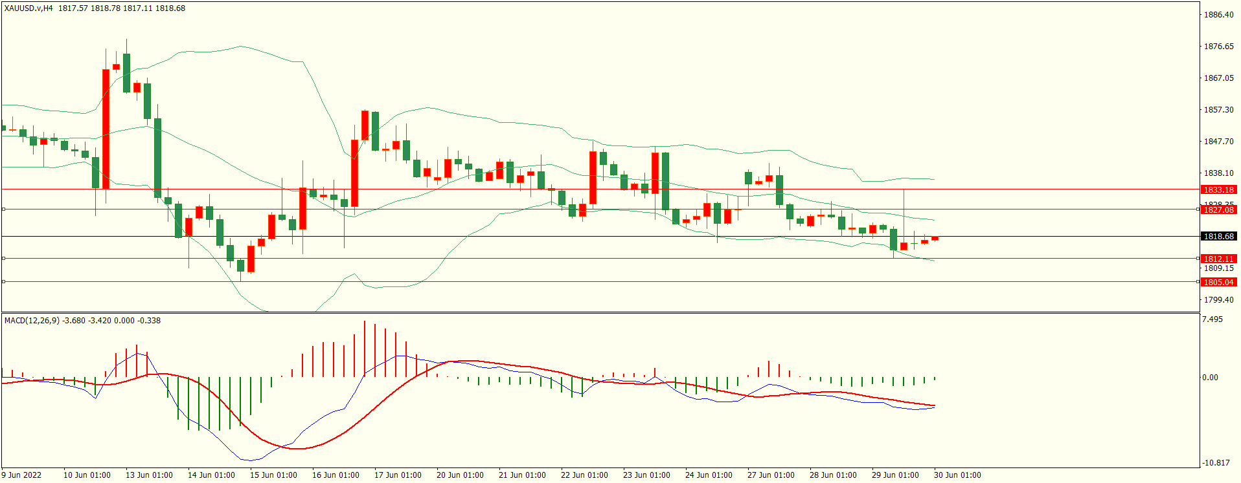
Task: Click the 22 Jun 01:00 time axis label
Action: click(x=584, y=475)
